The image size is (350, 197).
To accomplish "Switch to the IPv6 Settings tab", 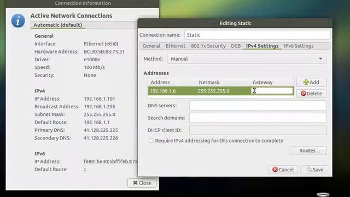I will pos(299,46).
